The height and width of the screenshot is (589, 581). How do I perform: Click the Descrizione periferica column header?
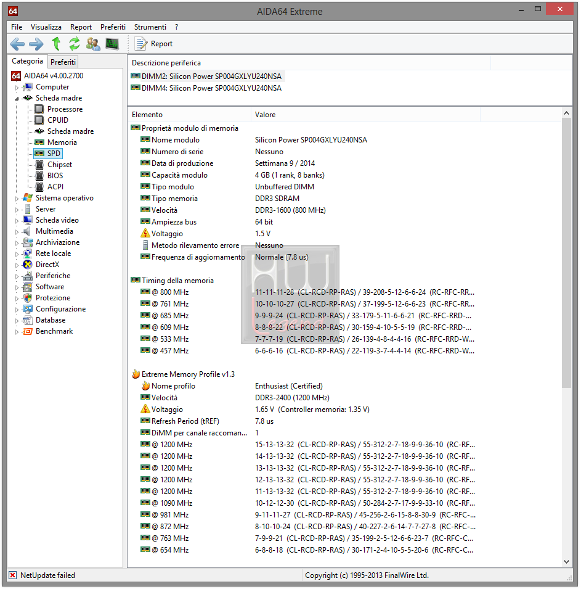309,63
